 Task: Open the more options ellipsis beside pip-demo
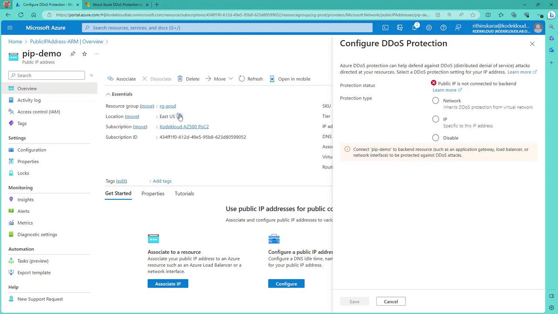pyautogui.click(x=96, y=54)
